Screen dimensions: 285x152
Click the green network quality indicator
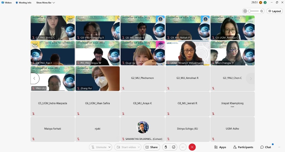(x=265, y=2)
